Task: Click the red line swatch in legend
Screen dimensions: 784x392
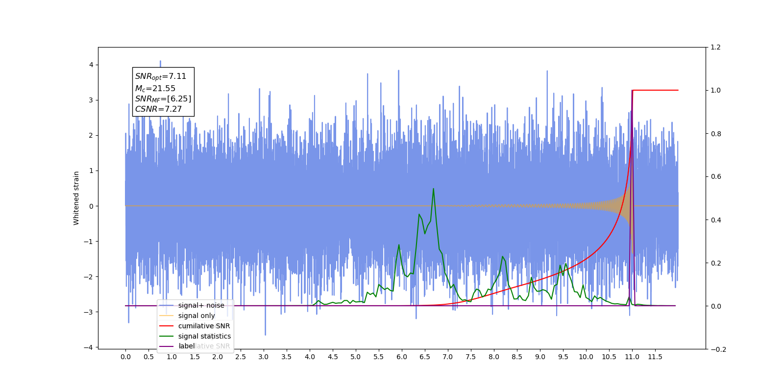Action: (167, 326)
